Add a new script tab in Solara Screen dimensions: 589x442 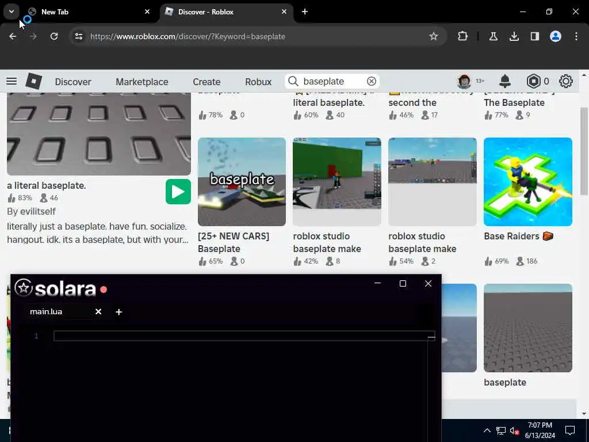tap(118, 312)
